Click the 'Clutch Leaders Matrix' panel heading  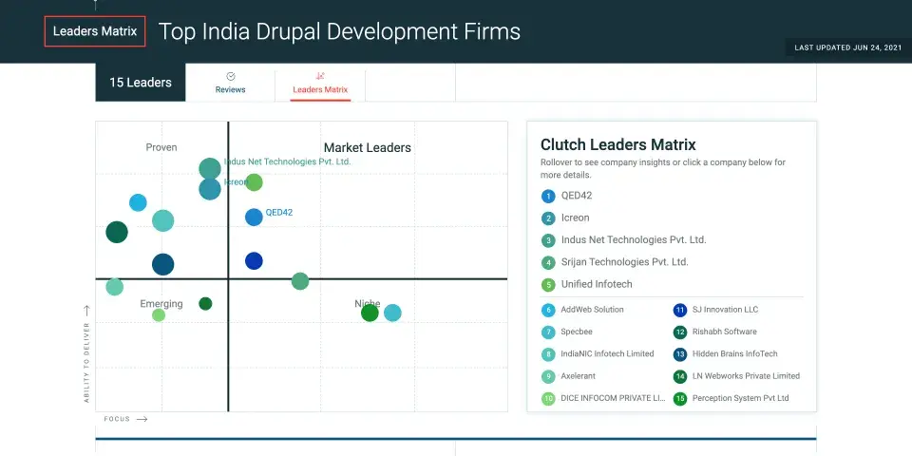coord(617,144)
